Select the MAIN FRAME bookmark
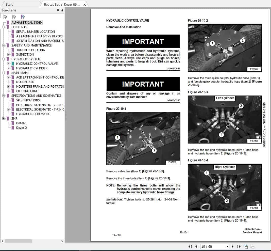This screenshot has width=271, height=251. [x=20, y=73]
